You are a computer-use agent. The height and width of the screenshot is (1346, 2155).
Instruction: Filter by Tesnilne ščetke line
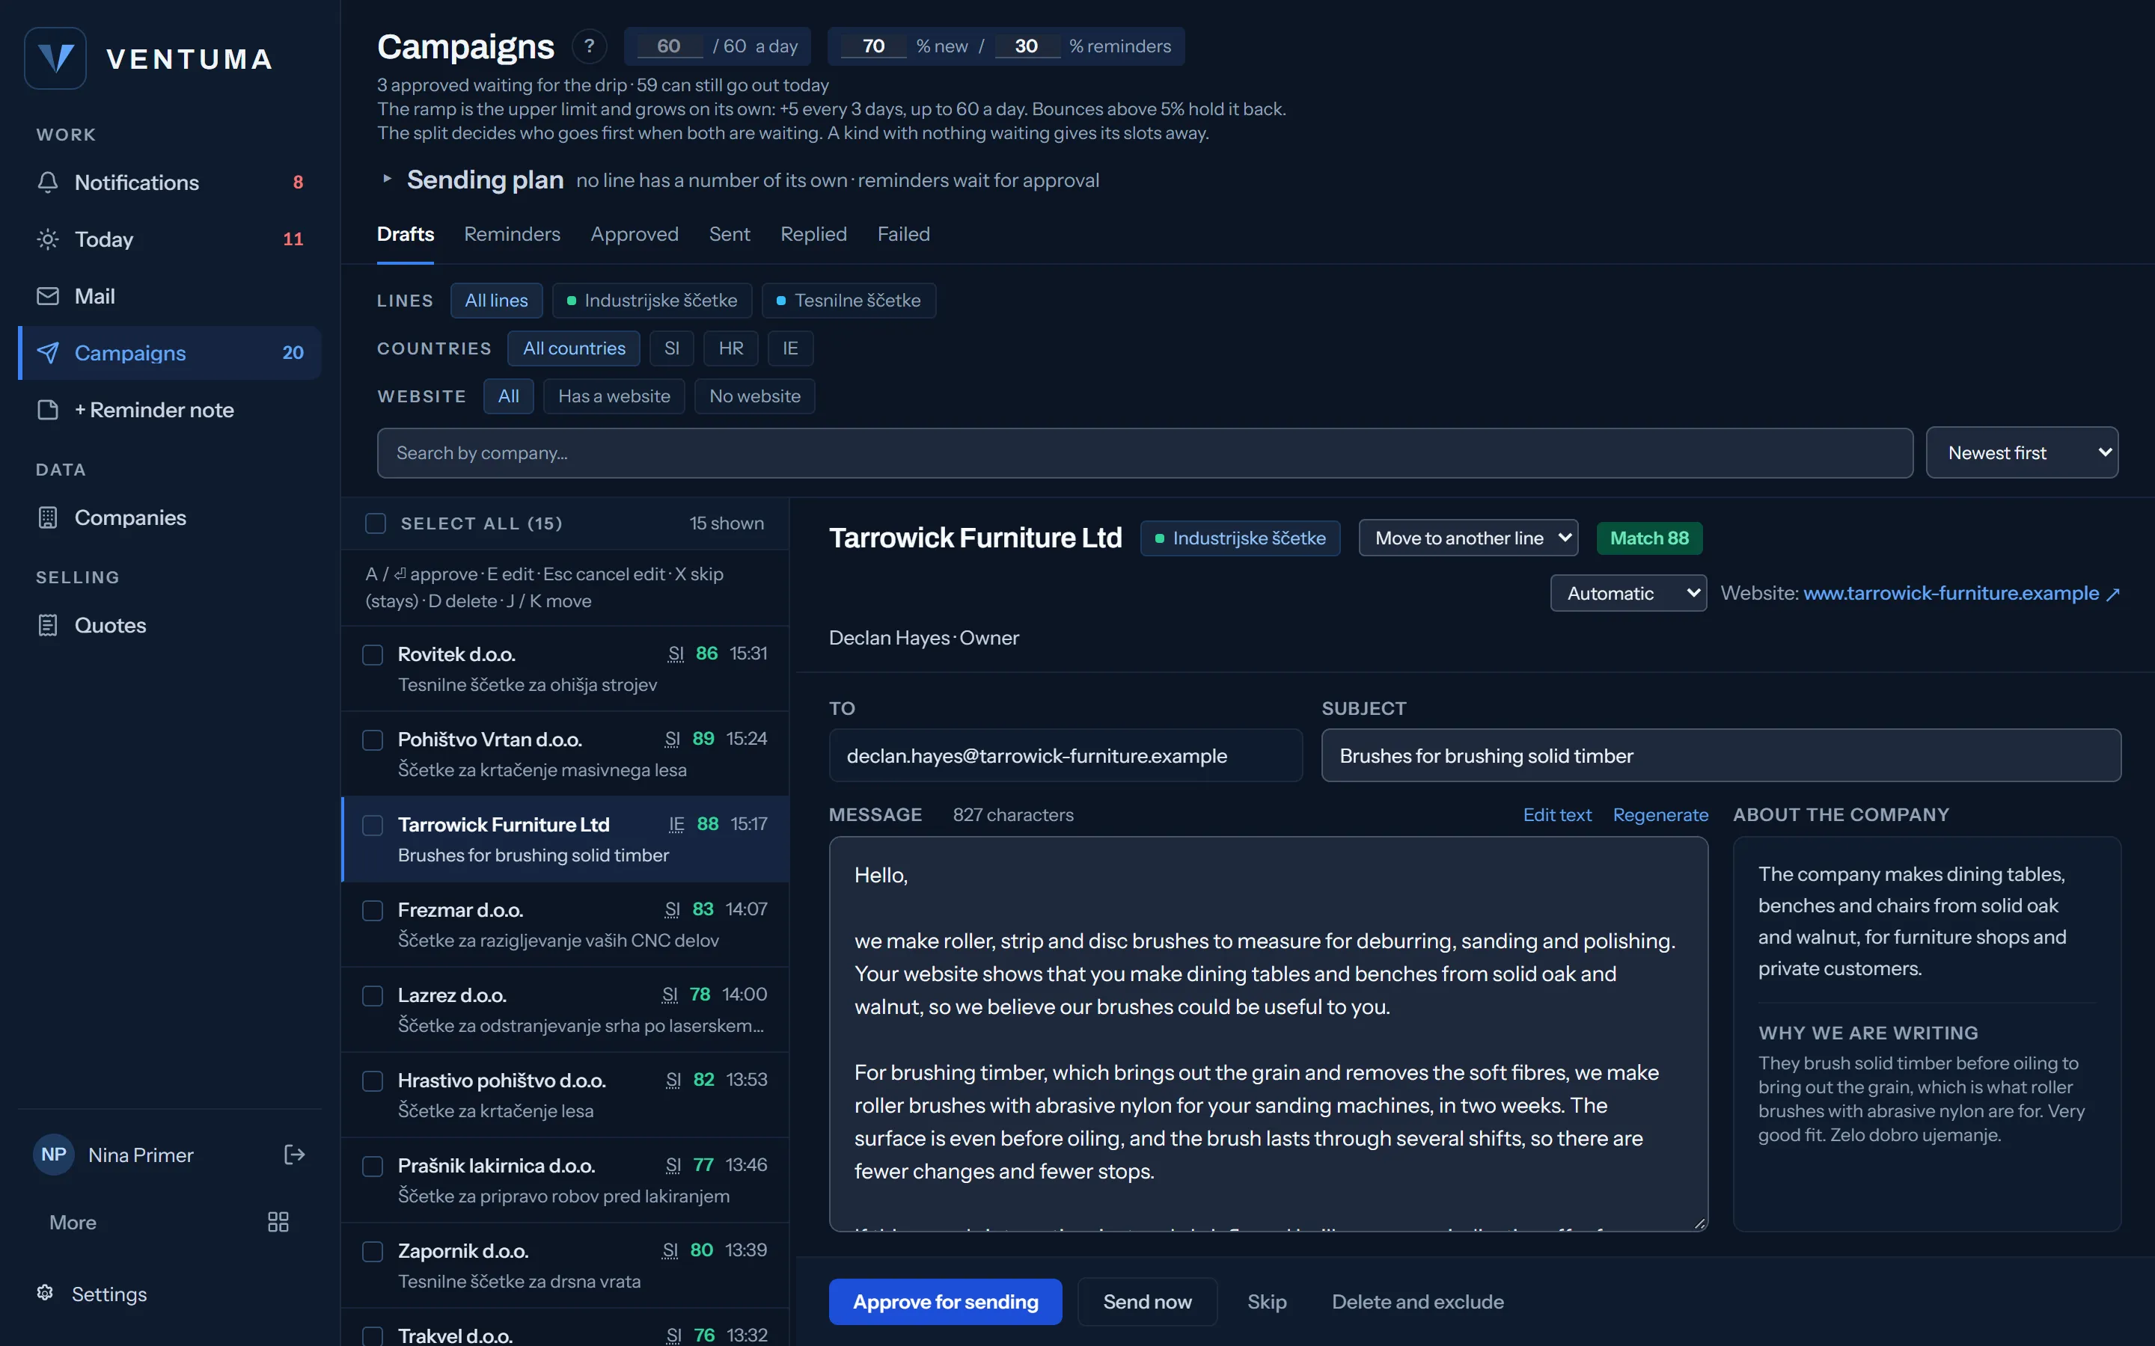point(849,301)
